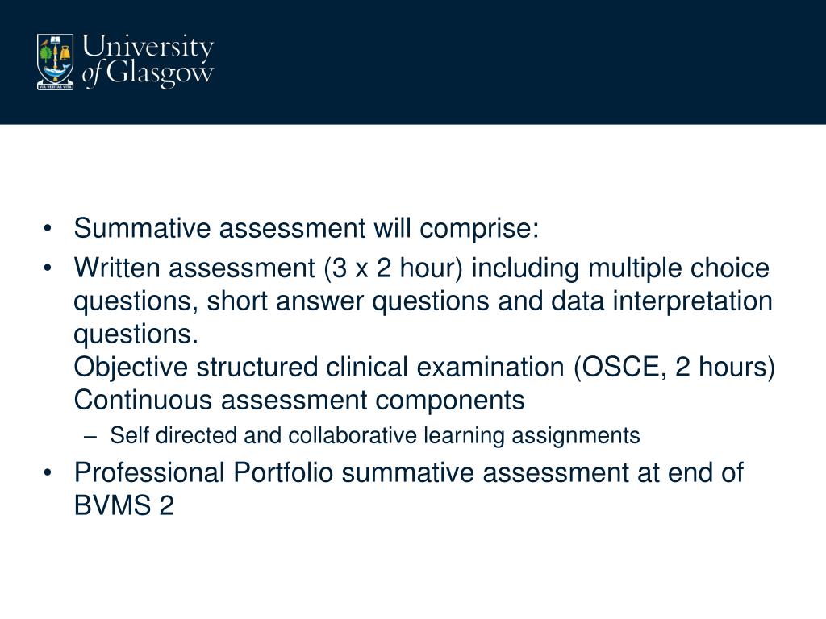
Task: Click the "BVMS 2" text
Action: (x=124, y=506)
